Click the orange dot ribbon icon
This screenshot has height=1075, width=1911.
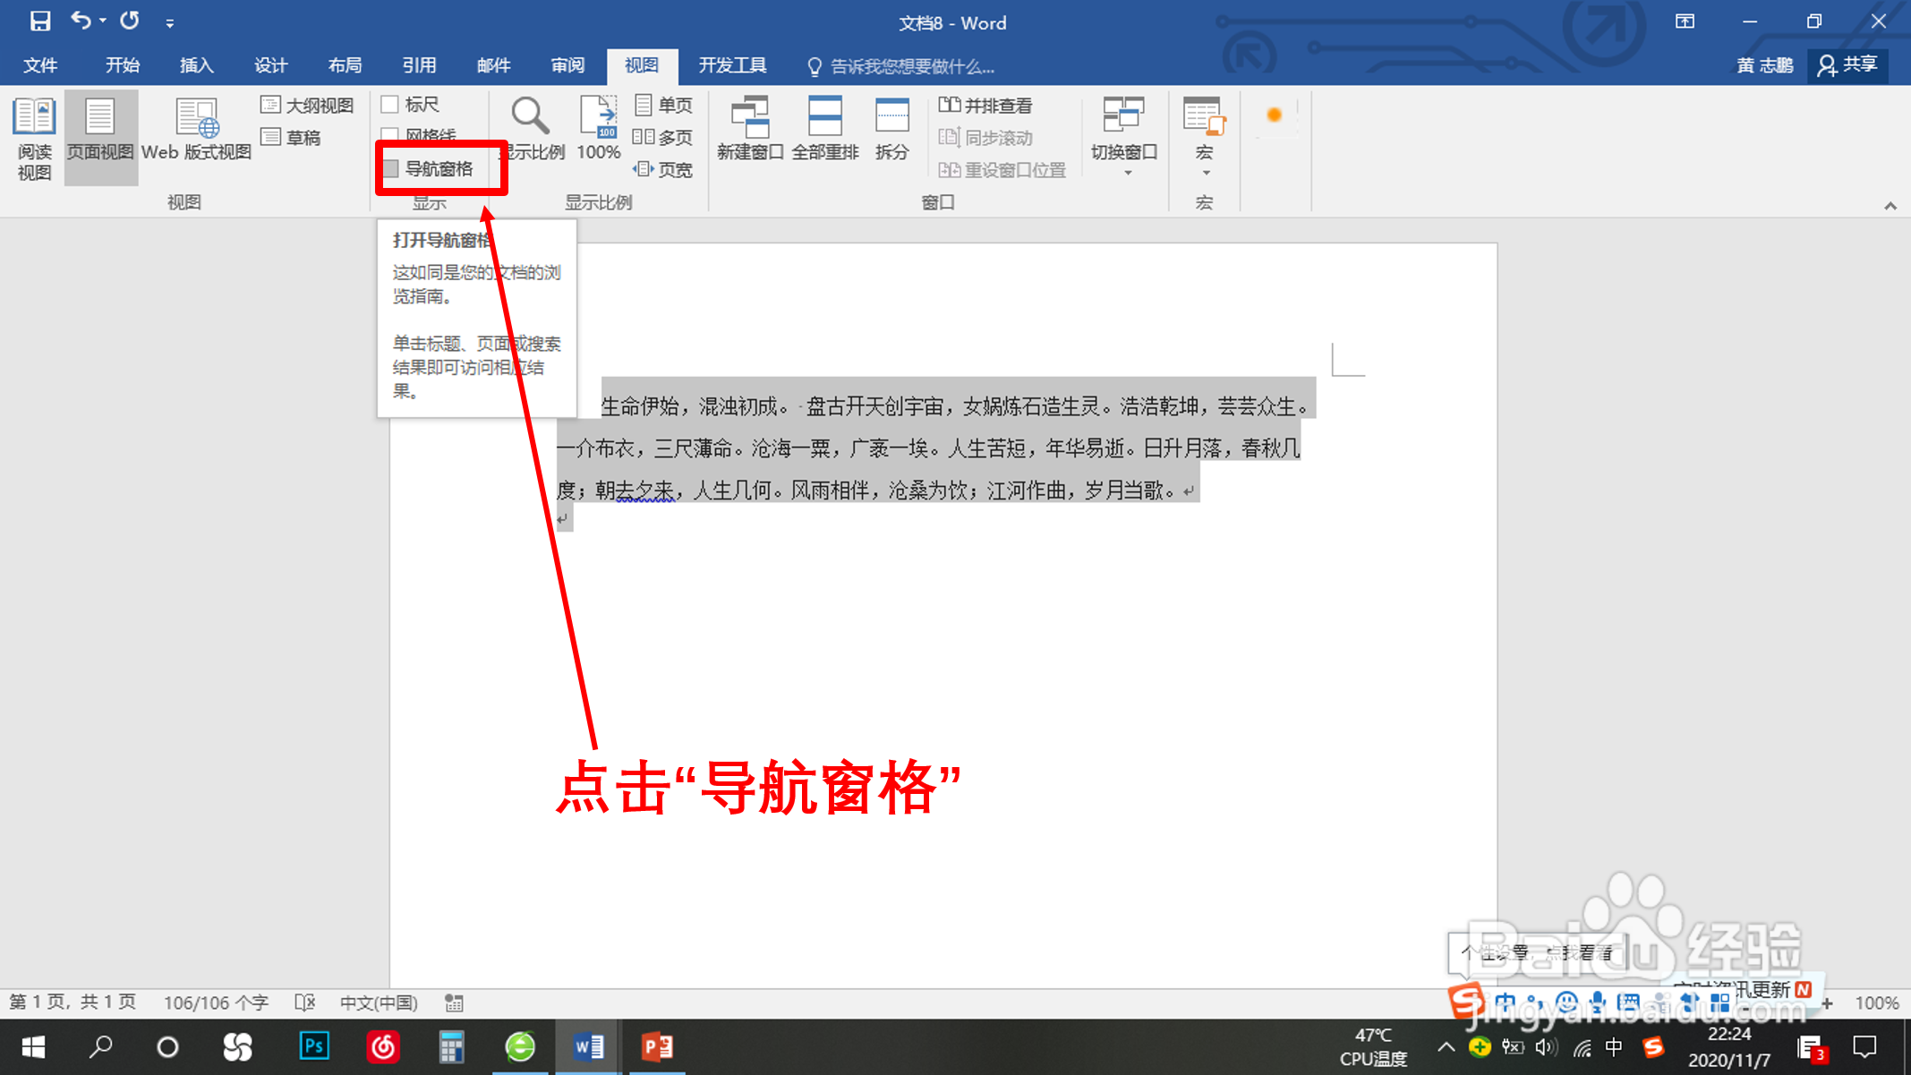[x=1275, y=115]
